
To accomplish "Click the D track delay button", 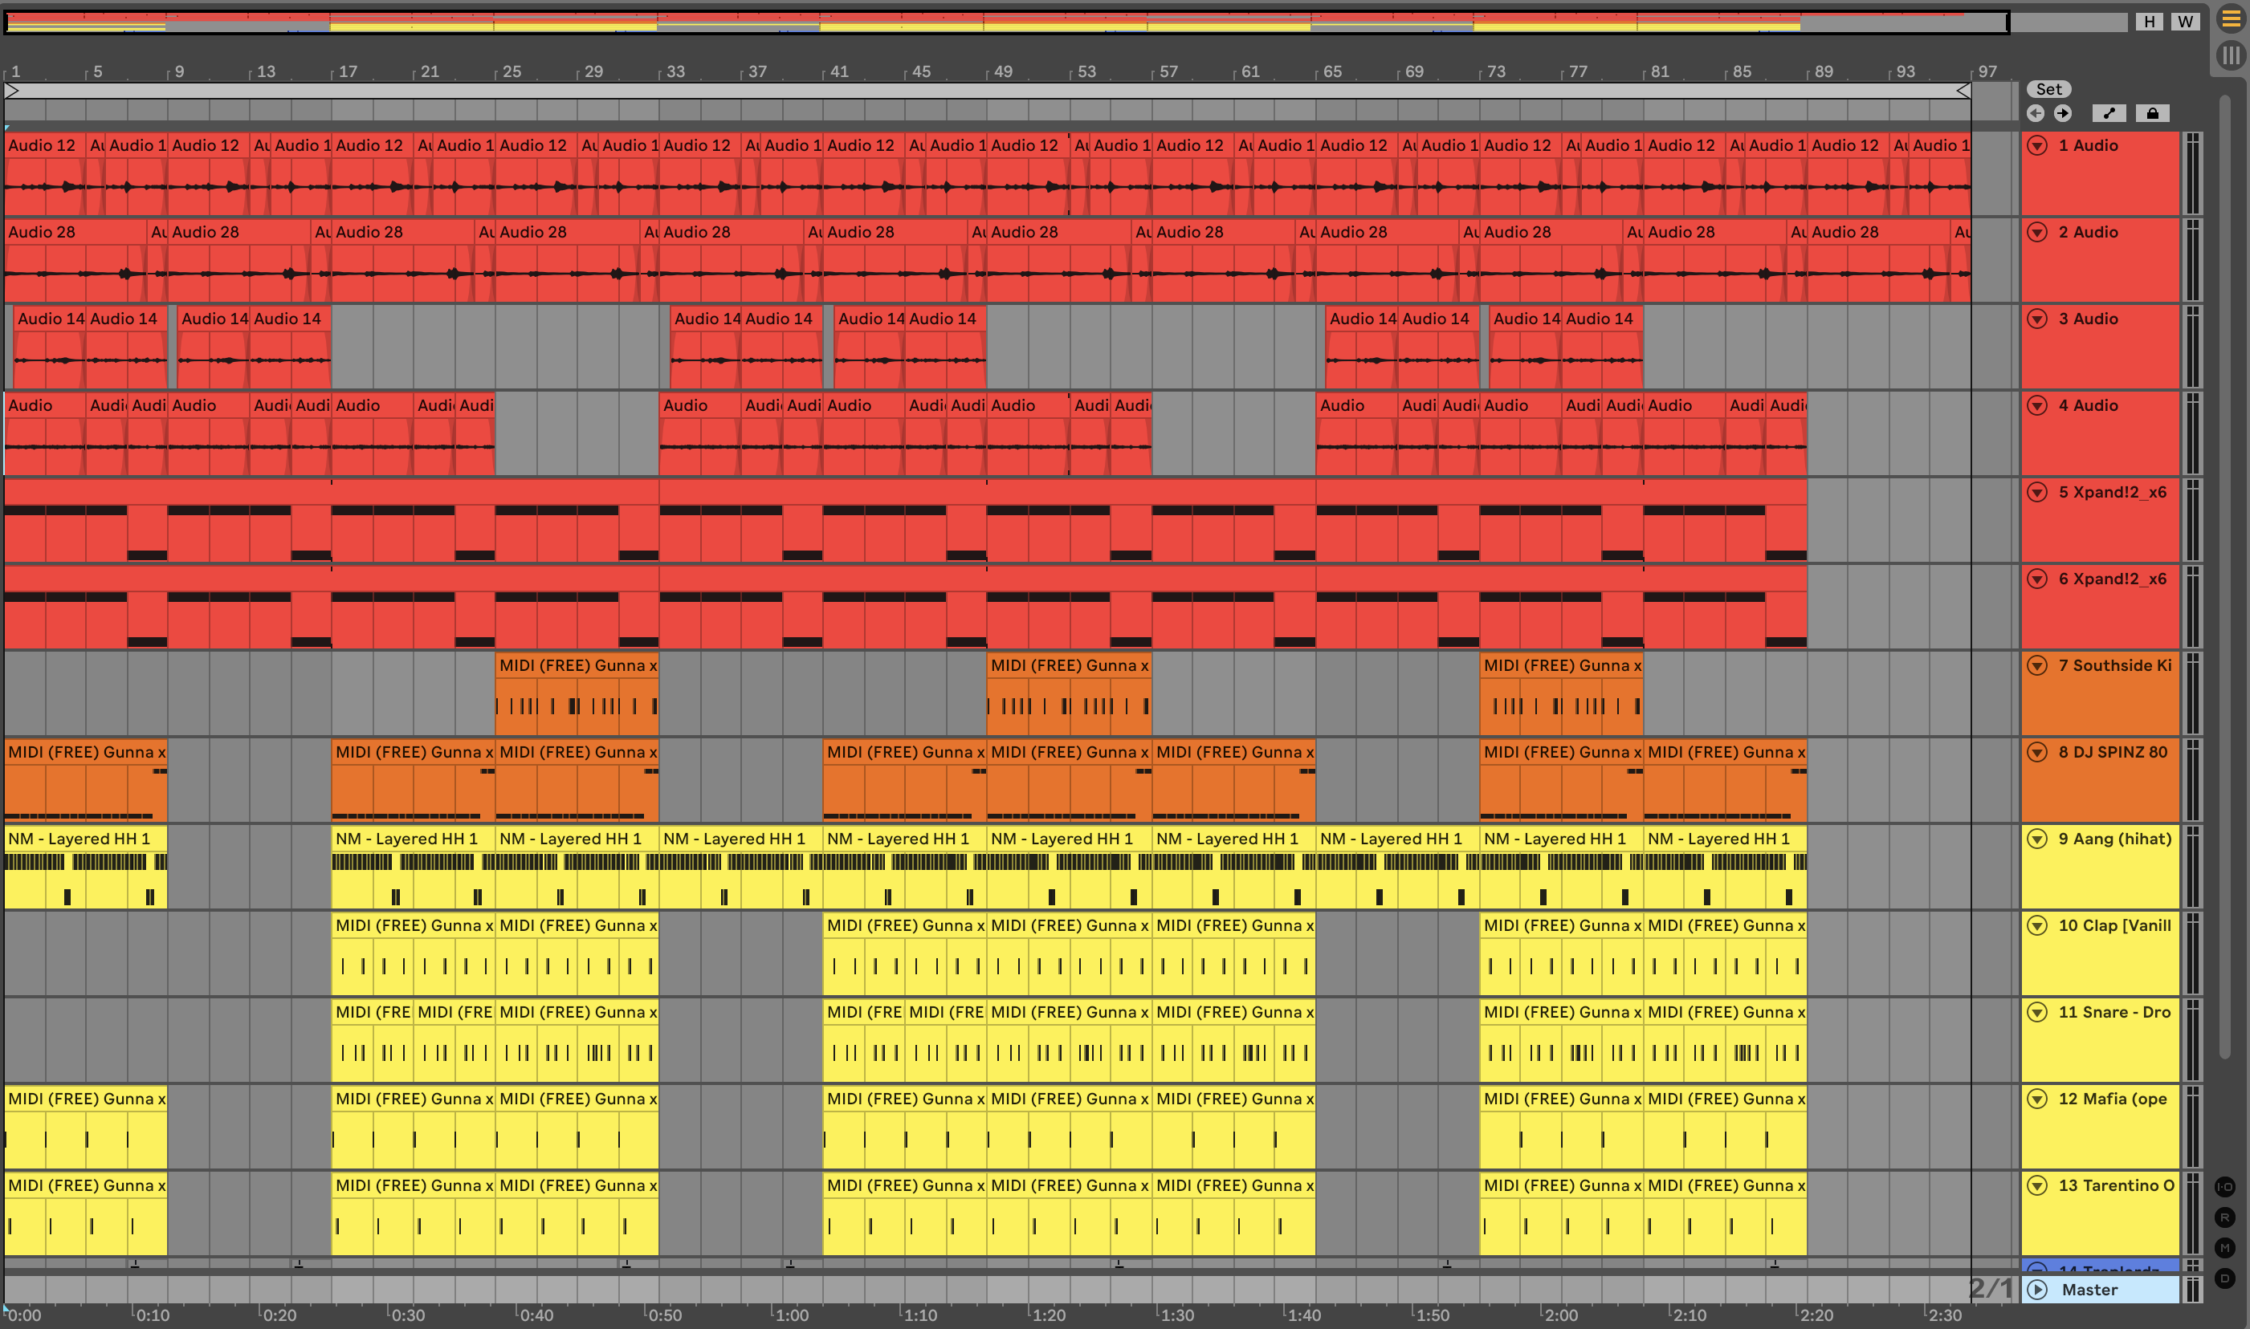I will (2225, 1278).
